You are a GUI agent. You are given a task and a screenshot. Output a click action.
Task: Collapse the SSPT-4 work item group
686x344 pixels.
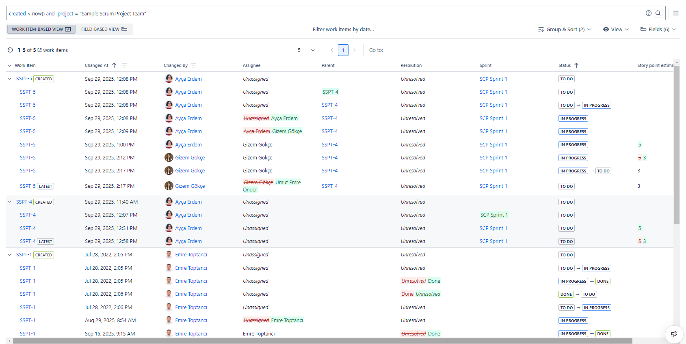click(x=10, y=202)
